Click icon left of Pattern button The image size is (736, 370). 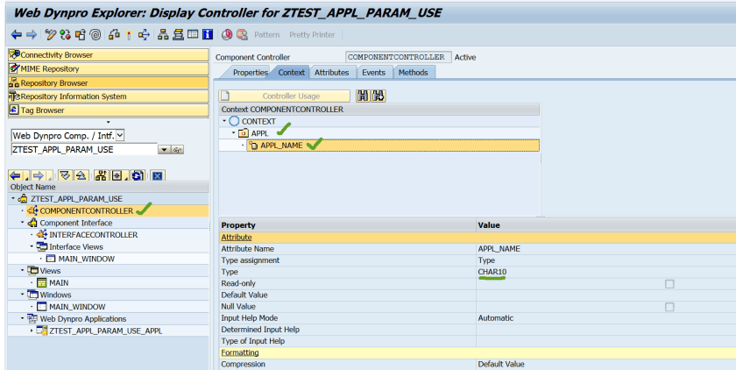pyautogui.click(x=242, y=35)
